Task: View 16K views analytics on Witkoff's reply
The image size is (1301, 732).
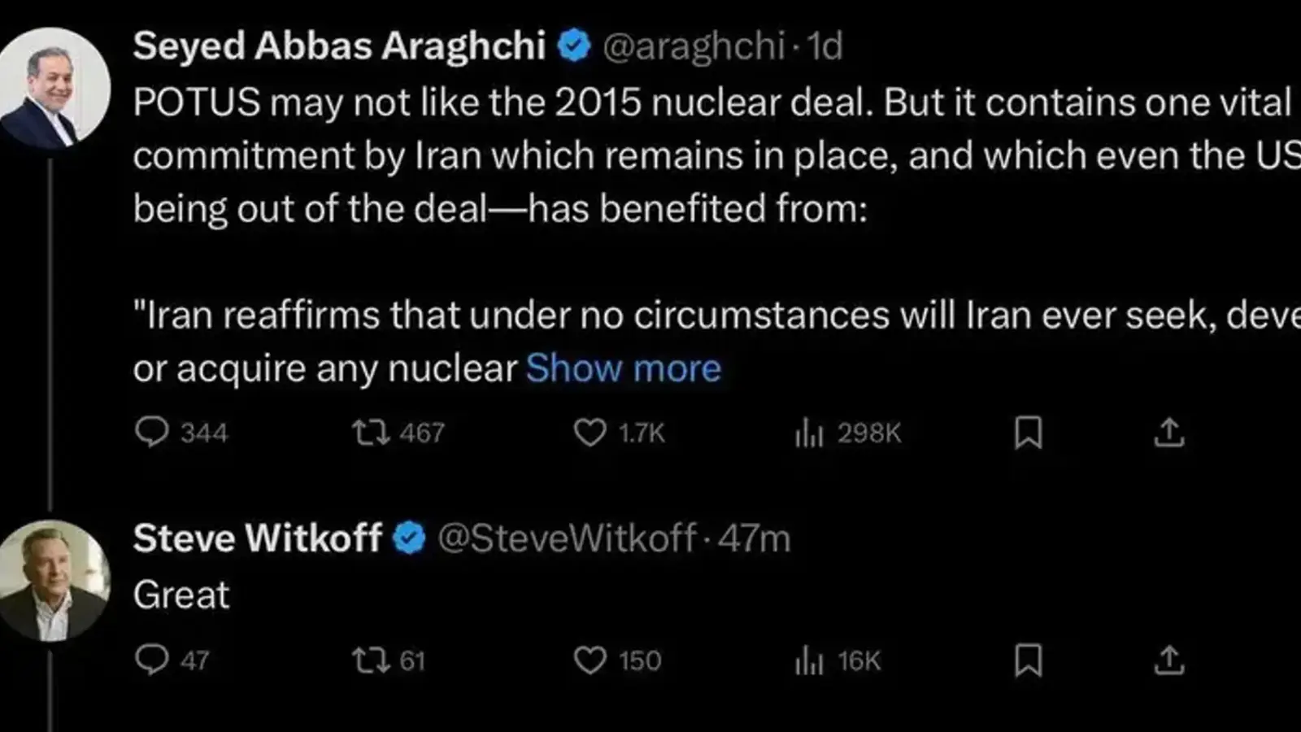Action: 838,660
